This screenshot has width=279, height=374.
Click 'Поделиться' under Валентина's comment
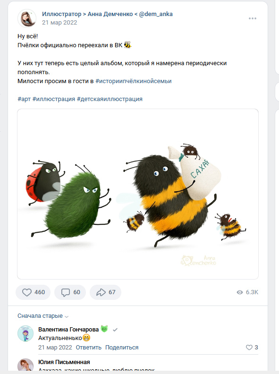pyautogui.click(x=122, y=347)
